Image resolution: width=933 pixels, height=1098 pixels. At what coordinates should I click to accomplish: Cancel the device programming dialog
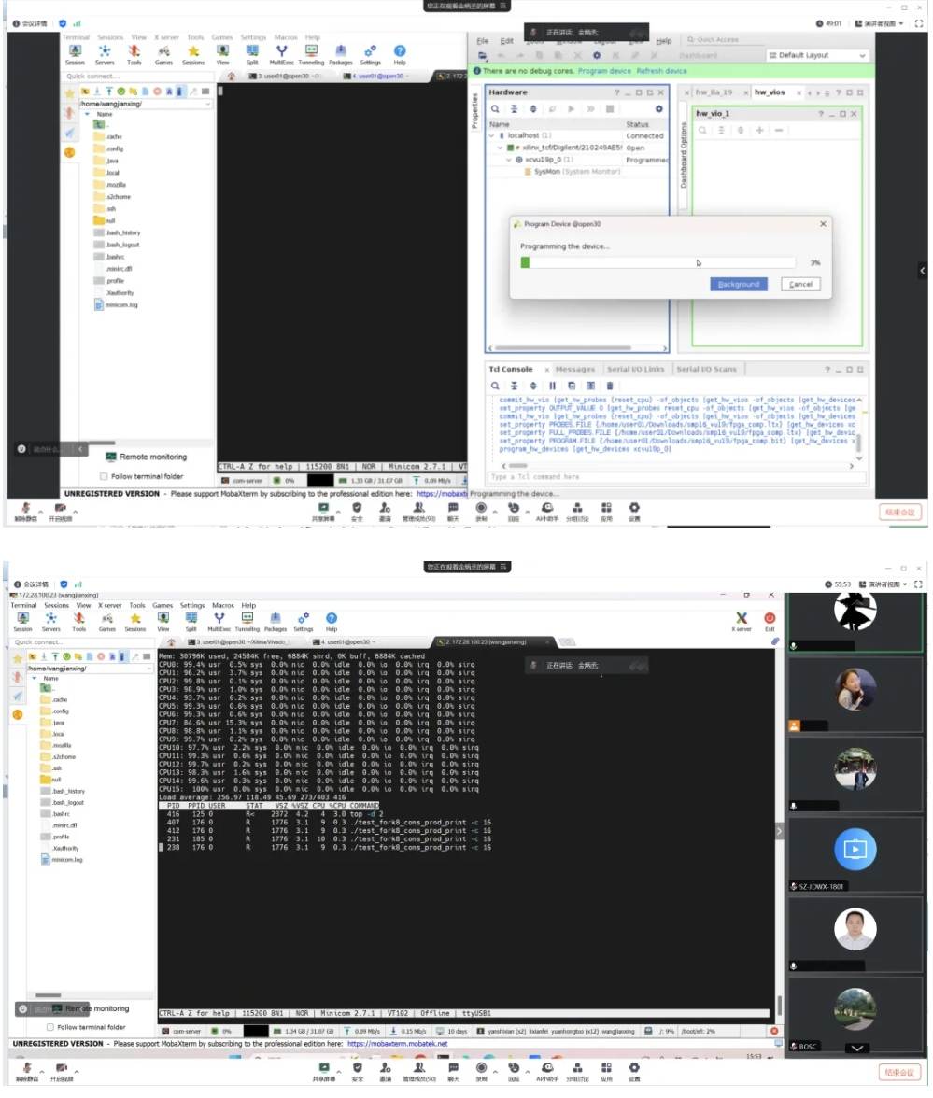pos(799,284)
